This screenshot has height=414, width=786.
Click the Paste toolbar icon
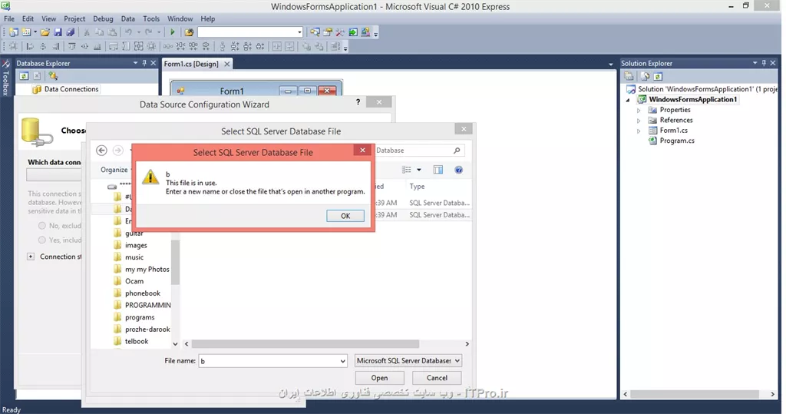[x=112, y=32]
